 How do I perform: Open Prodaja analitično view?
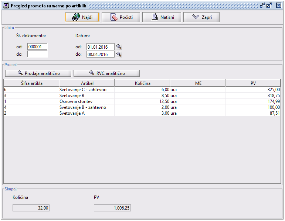click(38, 73)
